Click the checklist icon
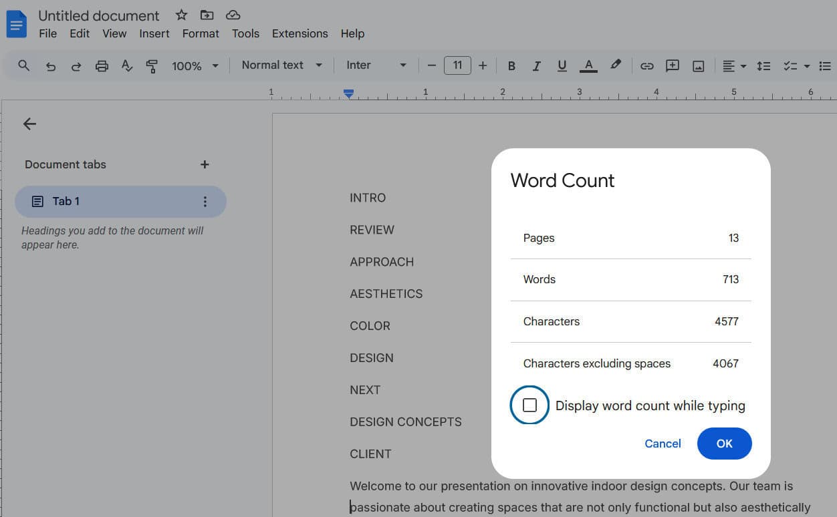Image resolution: width=837 pixels, height=517 pixels. [x=790, y=65]
